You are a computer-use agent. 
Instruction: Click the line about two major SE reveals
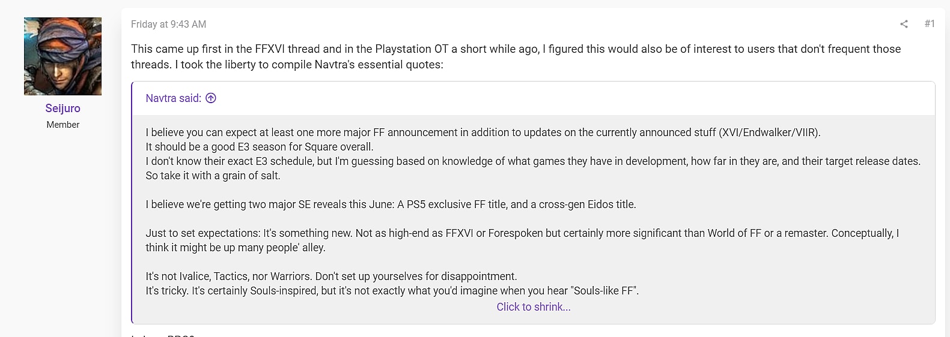click(x=391, y=204)
